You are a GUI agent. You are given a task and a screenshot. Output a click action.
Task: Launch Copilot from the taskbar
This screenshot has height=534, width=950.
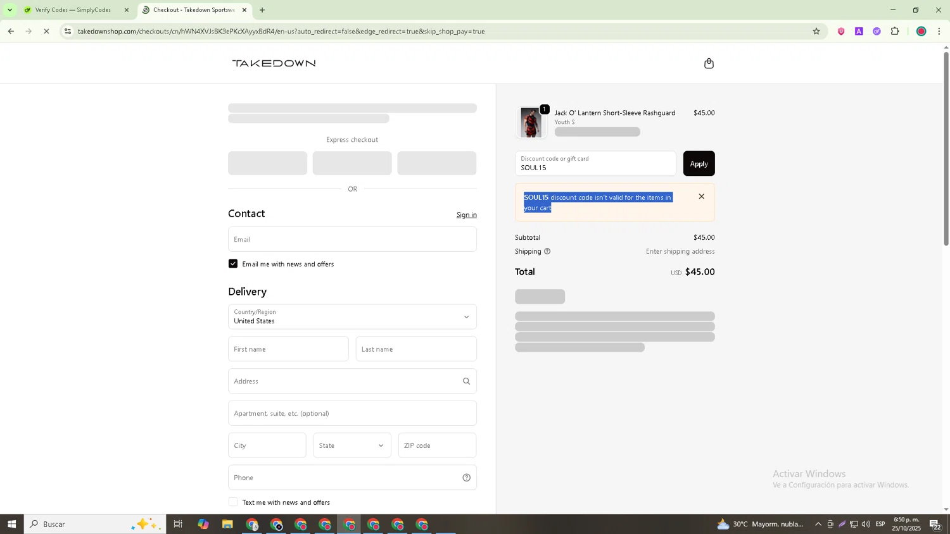[x=203, y=524]
